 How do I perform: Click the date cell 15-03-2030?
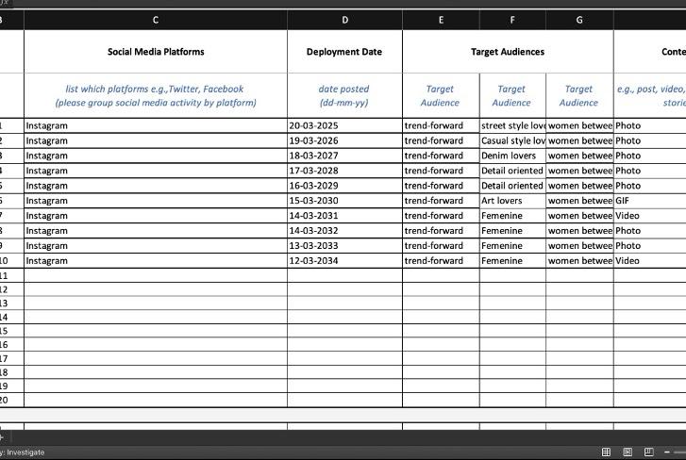344,201
